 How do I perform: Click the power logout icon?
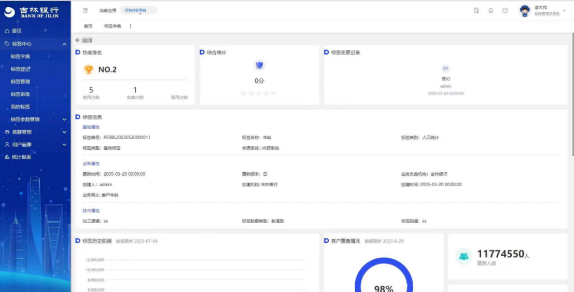coord(505,10)
